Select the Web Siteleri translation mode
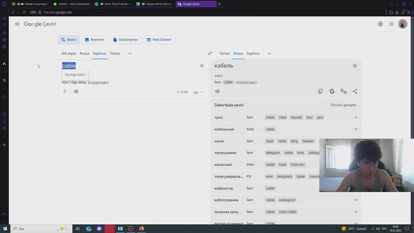 [x=159, y=40]
